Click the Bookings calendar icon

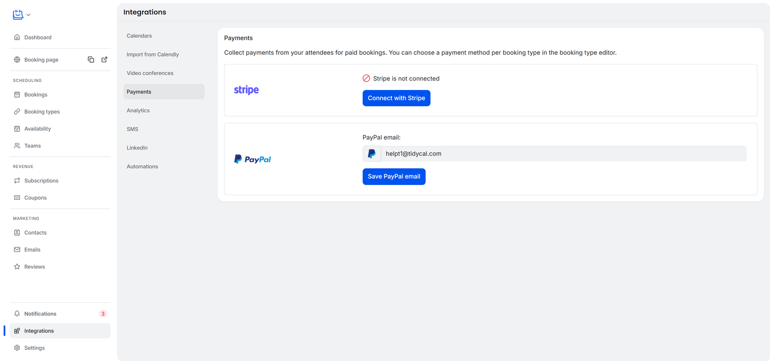pyautogui.click(x=17, y=94)
